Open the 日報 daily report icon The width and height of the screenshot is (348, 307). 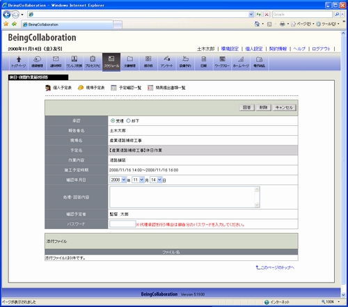tap(204, 62)
